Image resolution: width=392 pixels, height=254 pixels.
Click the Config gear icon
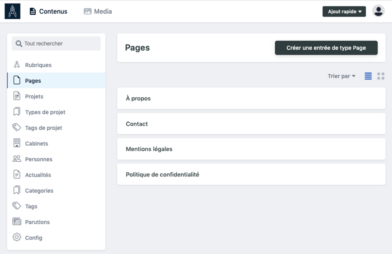click(x=17, y=237)
